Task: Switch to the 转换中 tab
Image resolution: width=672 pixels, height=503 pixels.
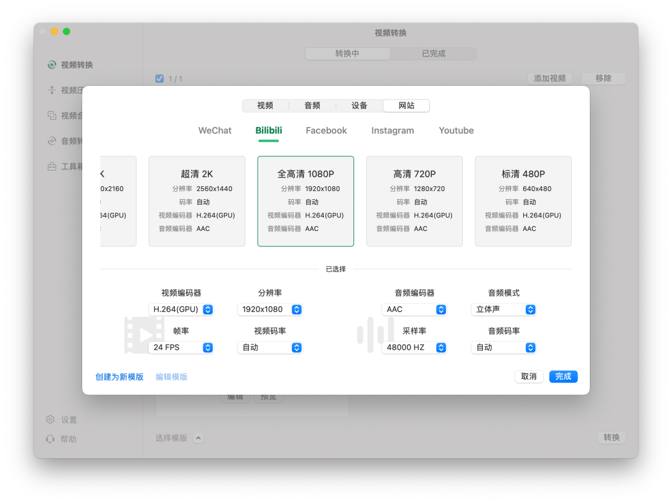Action: pos(348,54)
